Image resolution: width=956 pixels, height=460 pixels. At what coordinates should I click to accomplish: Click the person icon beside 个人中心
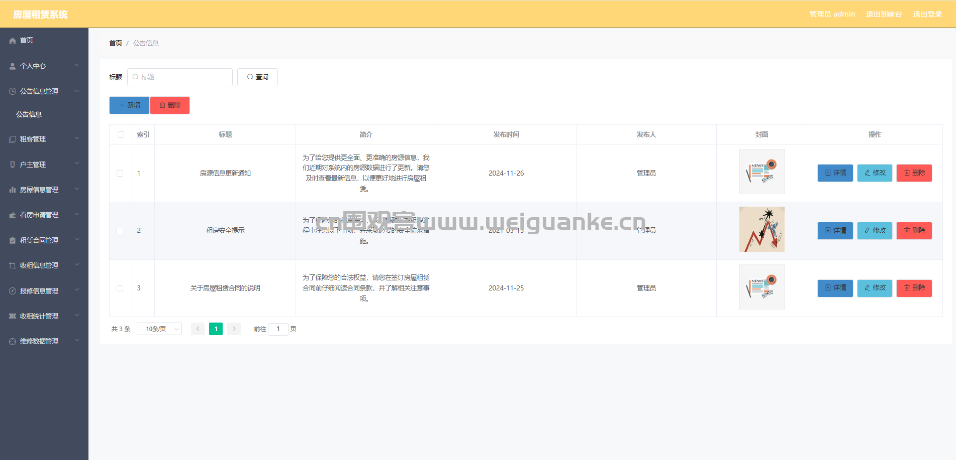point(13,66)
